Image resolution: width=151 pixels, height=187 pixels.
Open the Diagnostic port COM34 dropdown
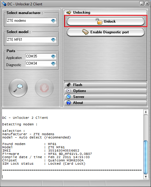pyautogui.click(x=41, y=63)
